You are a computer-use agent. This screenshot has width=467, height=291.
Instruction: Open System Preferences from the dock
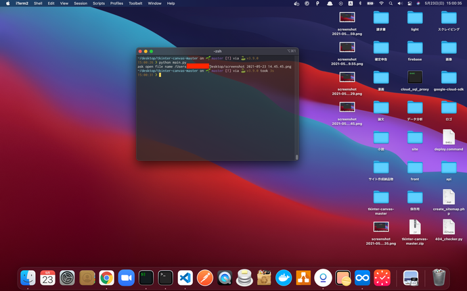tap(67, 277)
